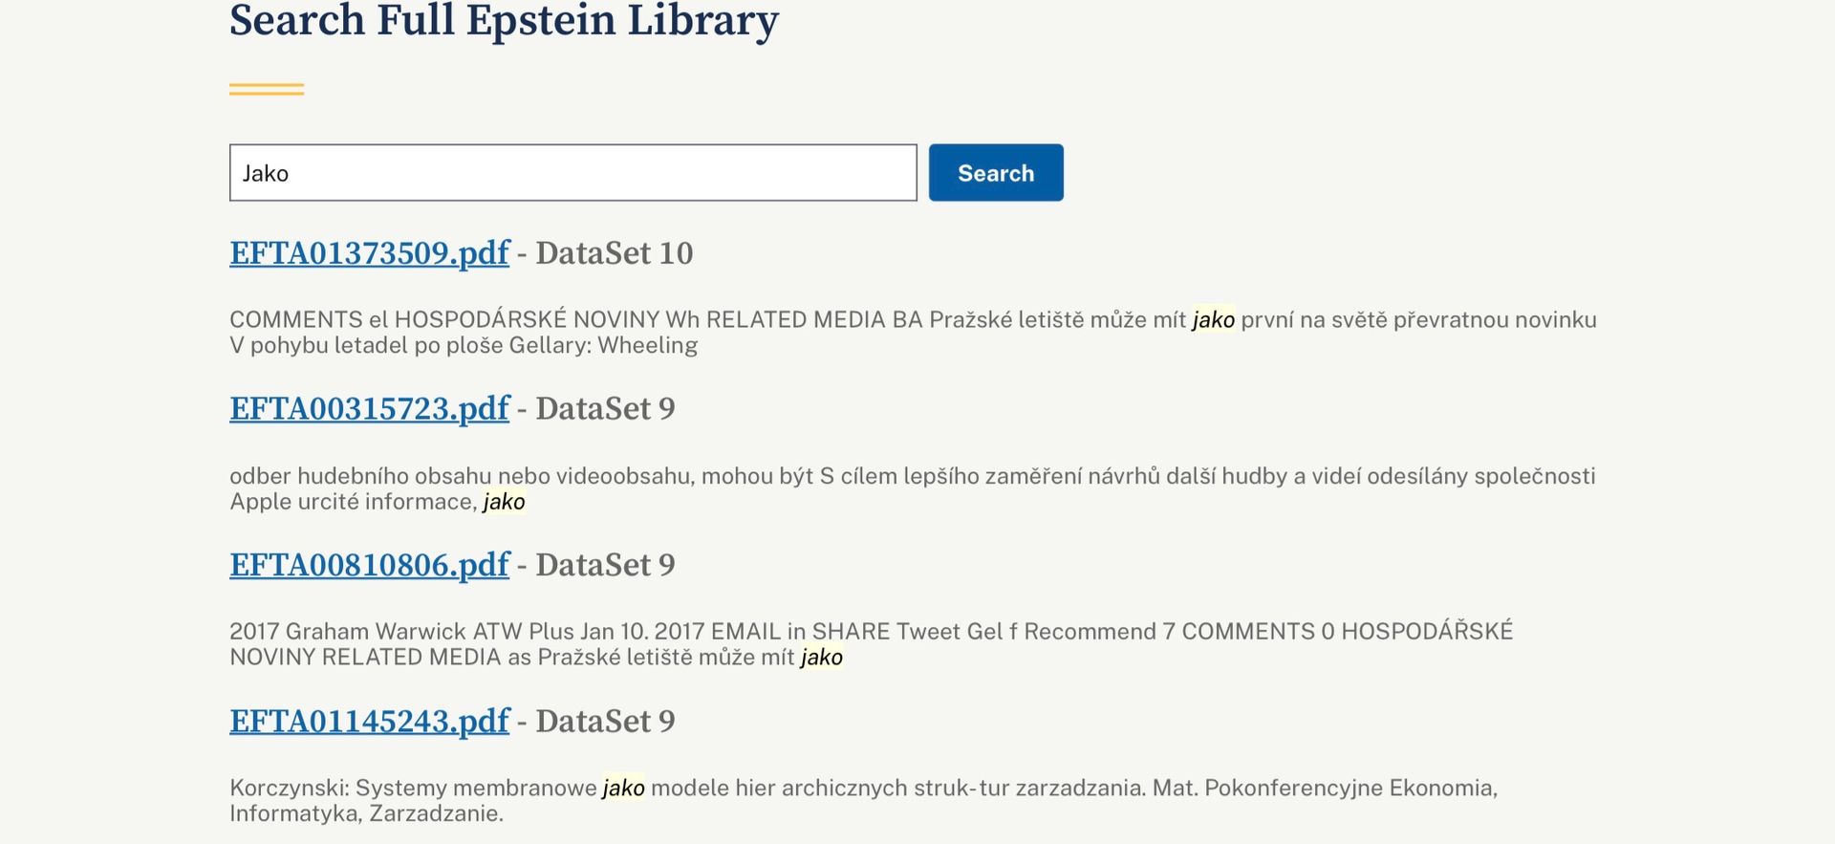Click the Search button
1835x844 pixels.
pyautogui.click(x=995, y=173)
